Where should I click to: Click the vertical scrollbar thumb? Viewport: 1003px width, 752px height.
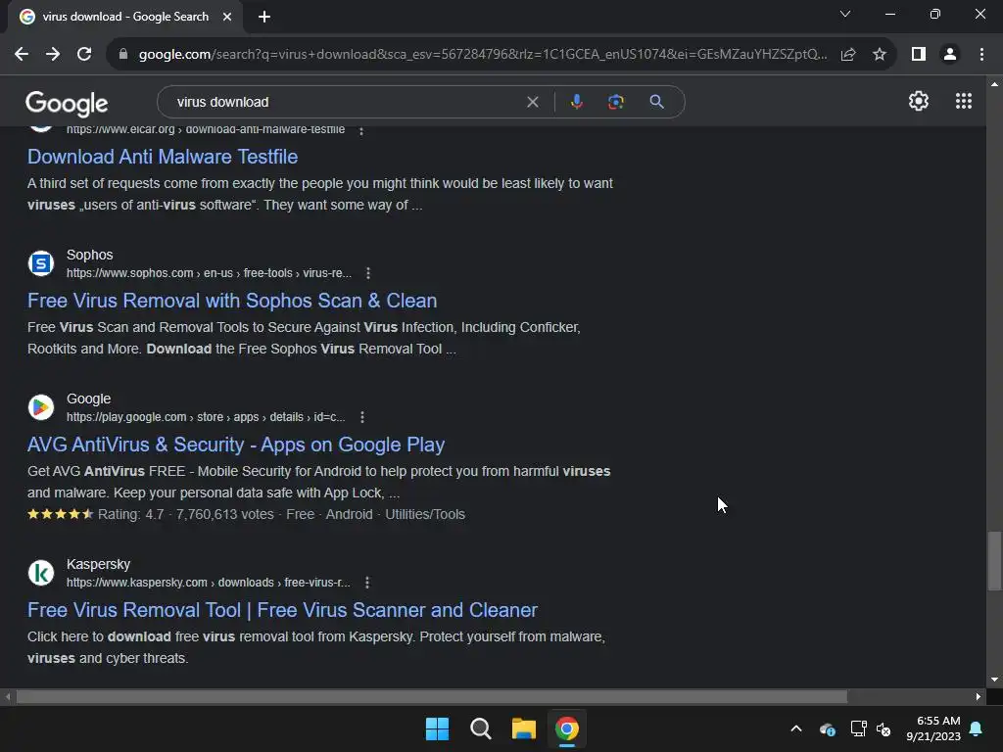pos(994,561)
